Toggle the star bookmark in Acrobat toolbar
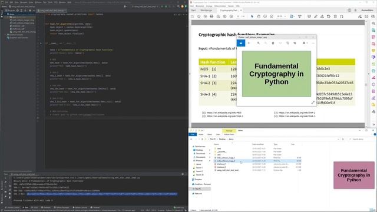Screen dimensions: 377x212 [199, 16]
